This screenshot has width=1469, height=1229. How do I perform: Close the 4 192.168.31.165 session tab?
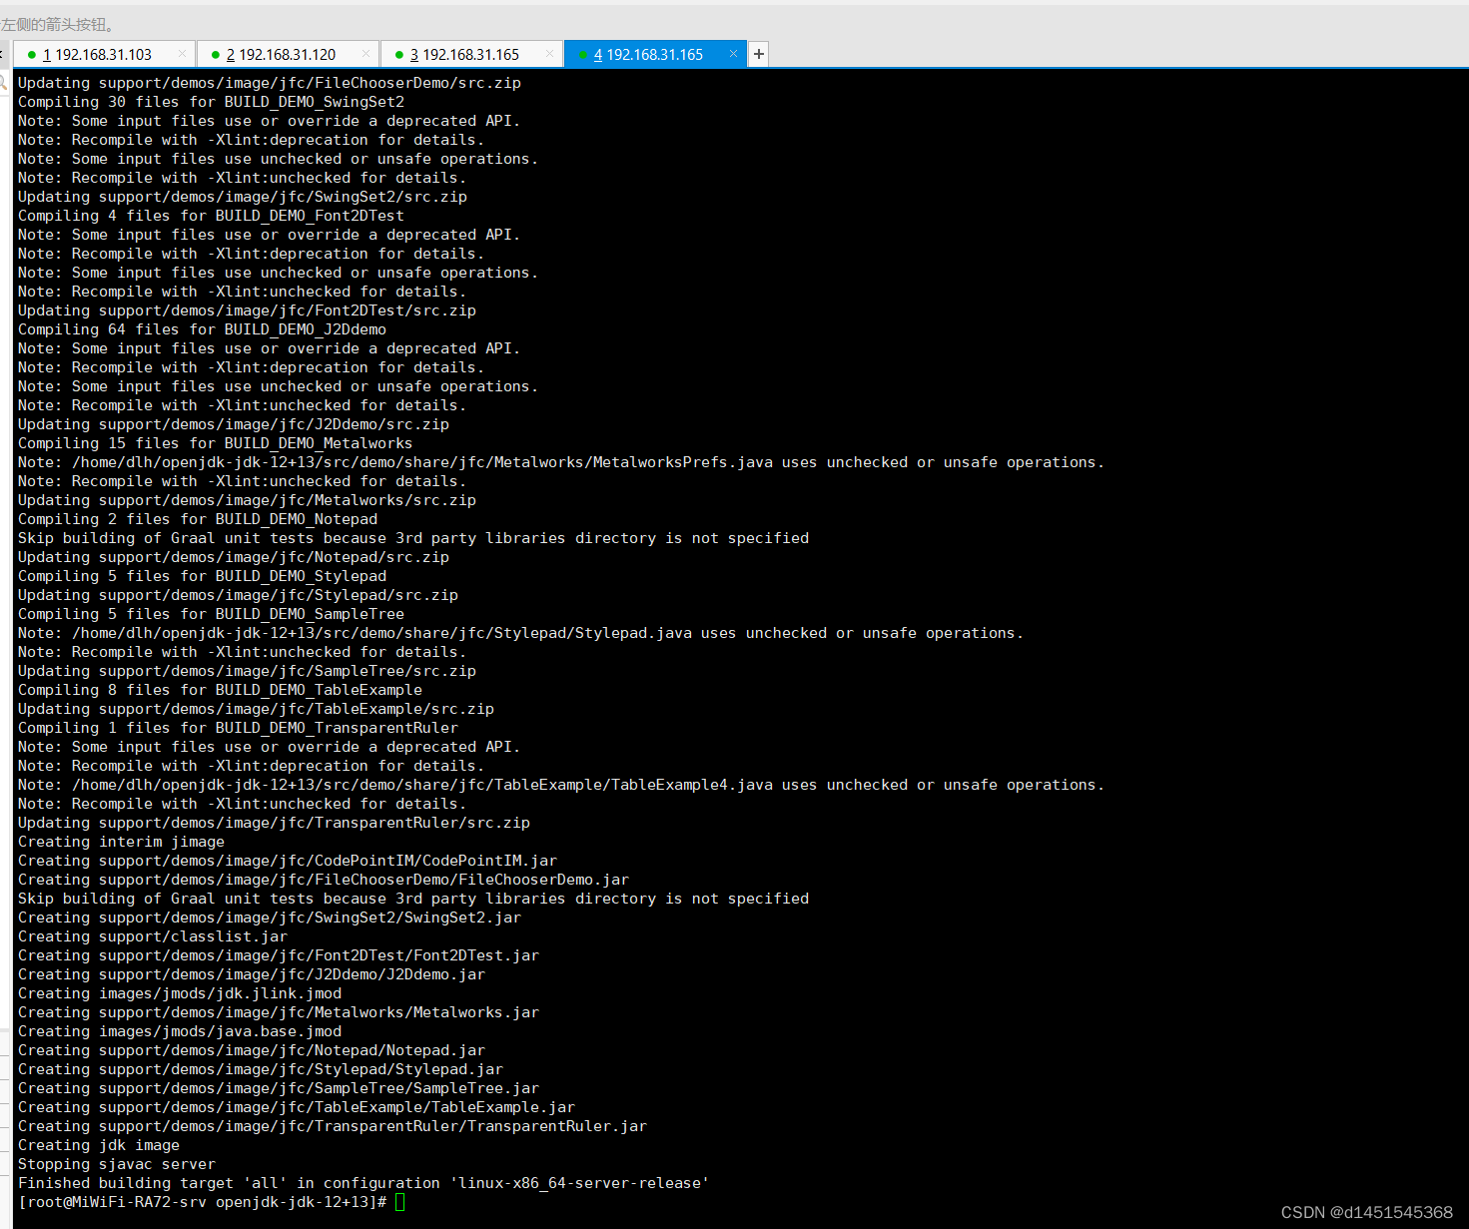[x=733, y=54]
